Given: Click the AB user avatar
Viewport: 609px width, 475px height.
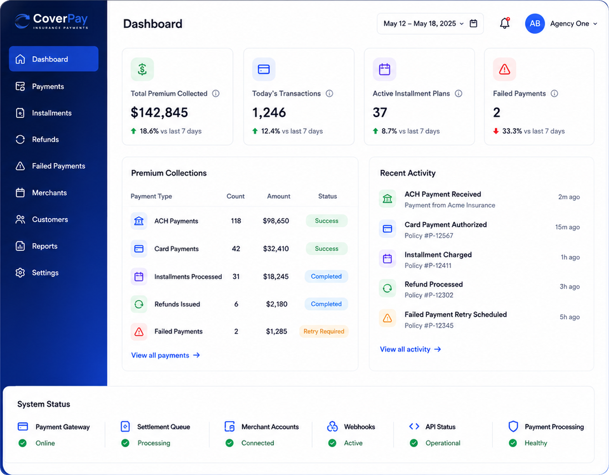Looking at the screenshot, I should [x=535, y=24].
